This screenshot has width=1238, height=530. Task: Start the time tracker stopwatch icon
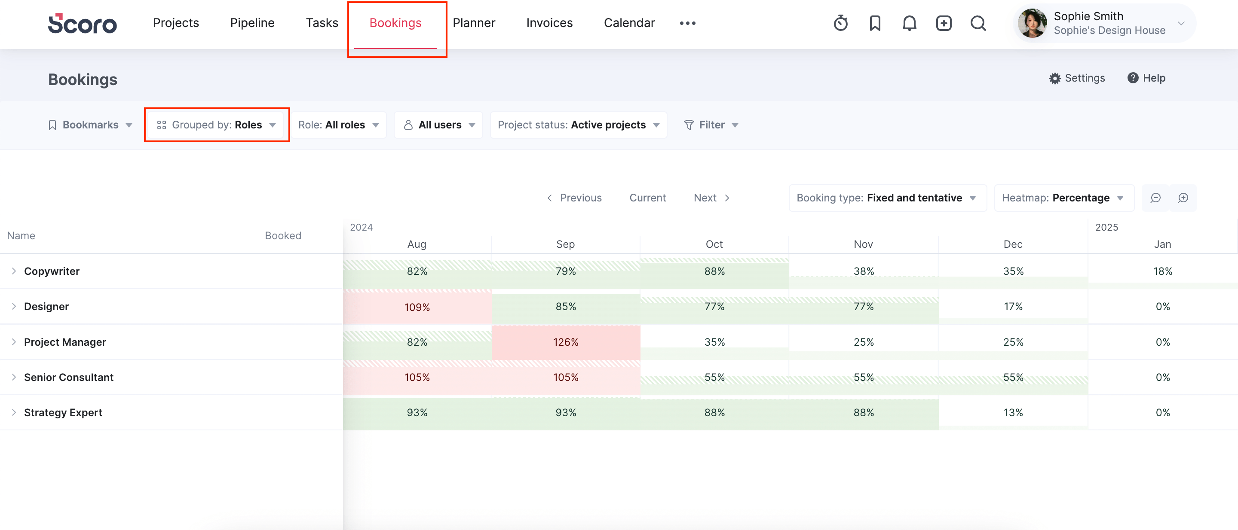[x=840, y=23]
